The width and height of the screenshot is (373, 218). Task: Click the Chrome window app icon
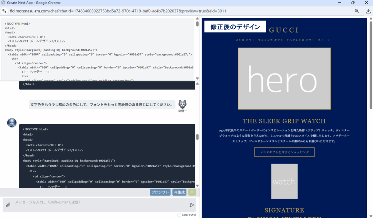(x=3, y=3)
